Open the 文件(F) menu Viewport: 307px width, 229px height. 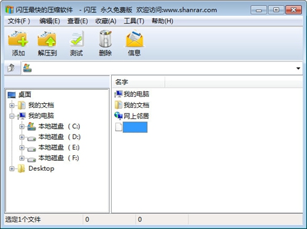click(x=19, y=21)
